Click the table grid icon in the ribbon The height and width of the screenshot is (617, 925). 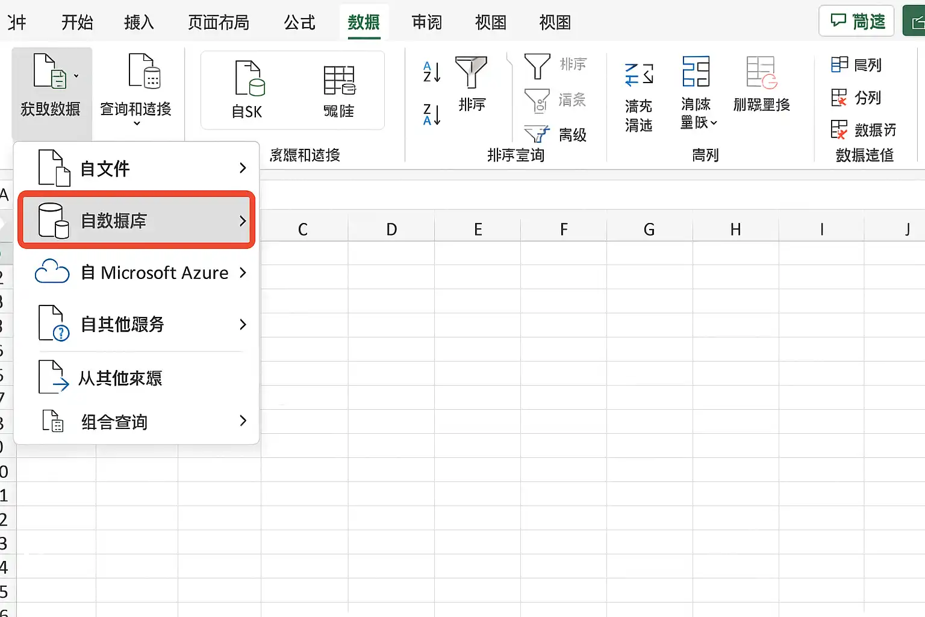340,80
